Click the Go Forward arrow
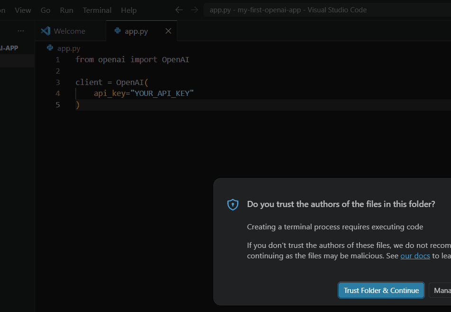 194,10
